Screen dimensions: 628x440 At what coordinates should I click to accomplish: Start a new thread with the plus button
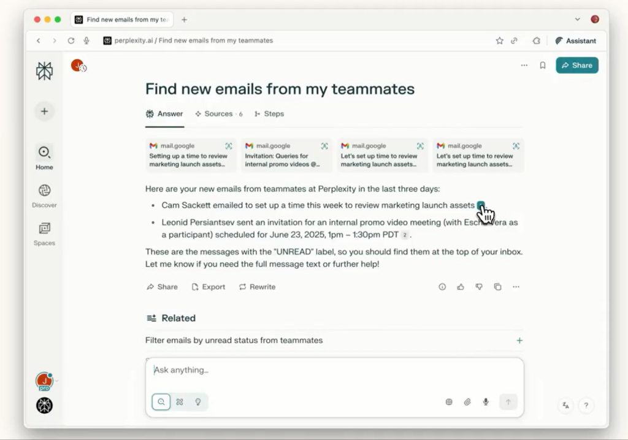coord(44,112)
